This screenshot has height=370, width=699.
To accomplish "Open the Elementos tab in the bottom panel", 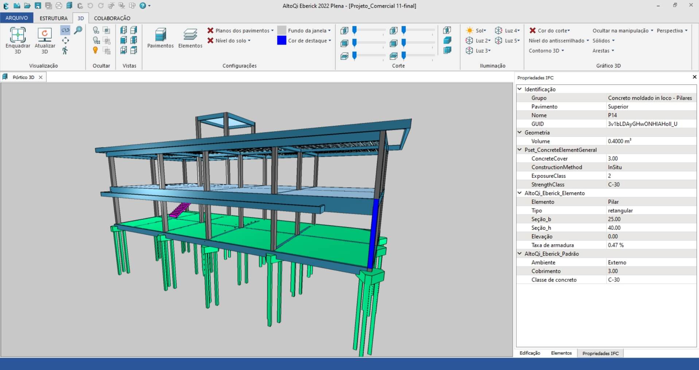I will 561,353.
